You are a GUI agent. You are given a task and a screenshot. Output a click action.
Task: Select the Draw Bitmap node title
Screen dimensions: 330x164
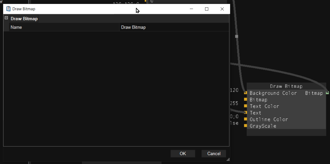tap(286, 86)
